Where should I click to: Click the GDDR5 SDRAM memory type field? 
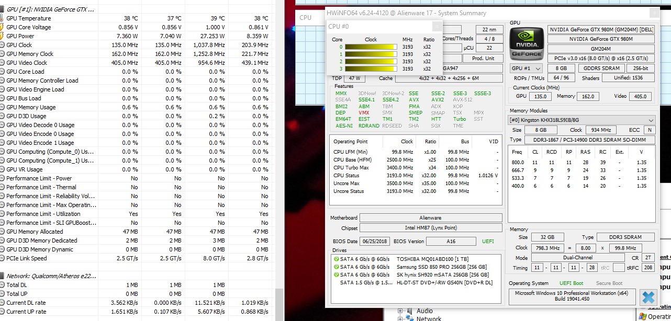pyautogui.click(x=600, y=68)
